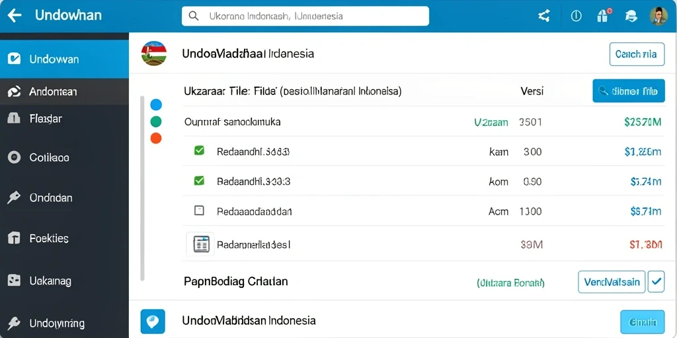Click the $2520M amount
The width and height of the screenshot is (677, 338).
(x=643, y=122)
